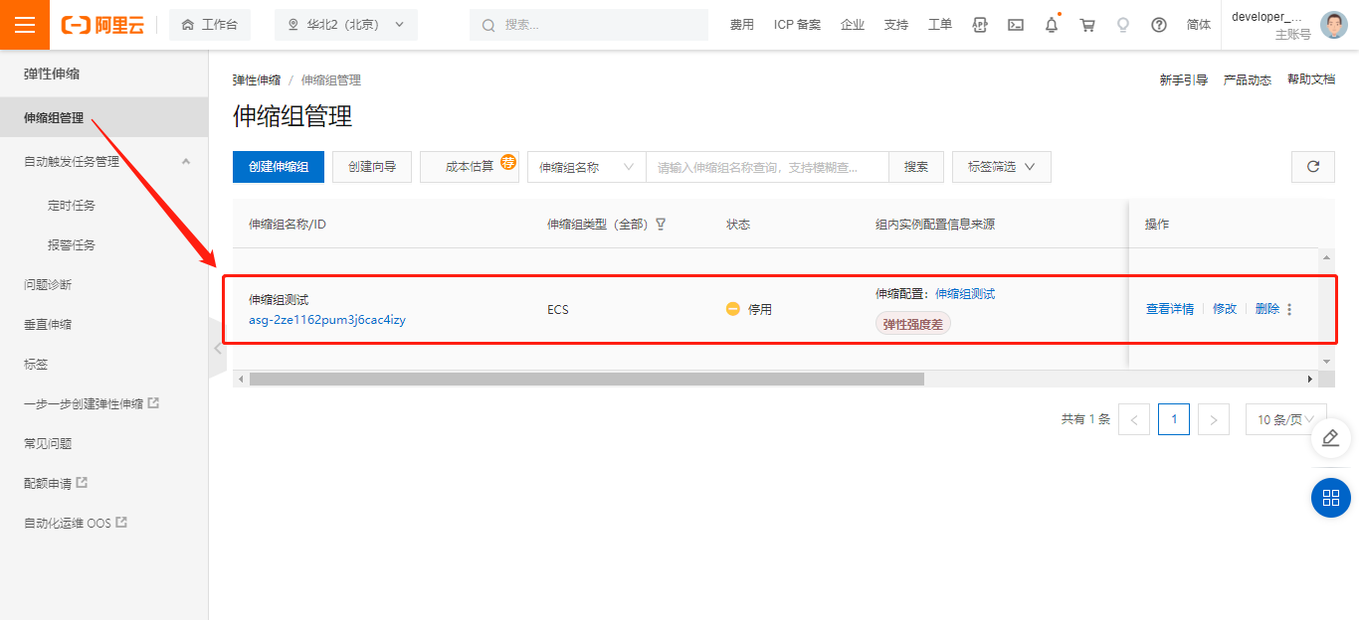Open 标签 in sidebar
Viewport: 1359px width, 620px height.
(x=36, y=364)
